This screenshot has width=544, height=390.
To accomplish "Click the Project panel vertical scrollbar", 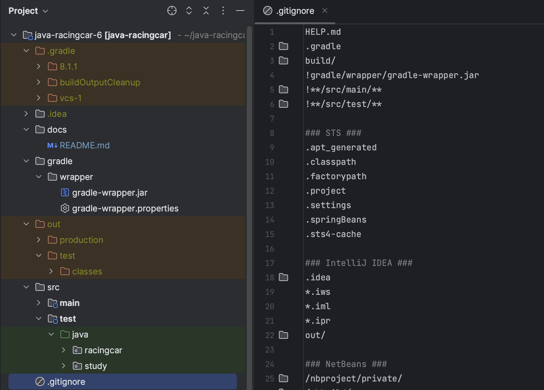I will (x=249, y=208).
